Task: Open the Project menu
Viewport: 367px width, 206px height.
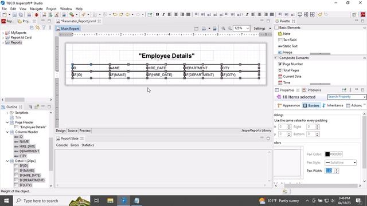Action: [51, 9]
